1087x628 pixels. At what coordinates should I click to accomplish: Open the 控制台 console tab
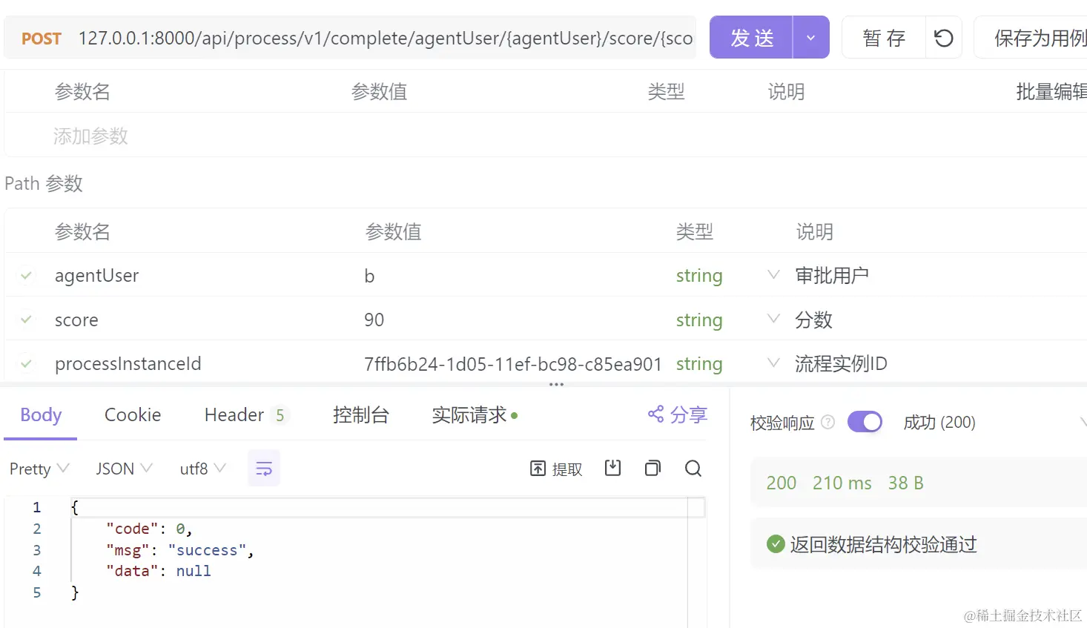[x=361, y=414]
